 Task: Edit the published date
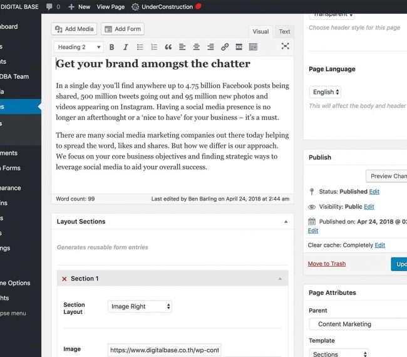click(x=313, y=230)
